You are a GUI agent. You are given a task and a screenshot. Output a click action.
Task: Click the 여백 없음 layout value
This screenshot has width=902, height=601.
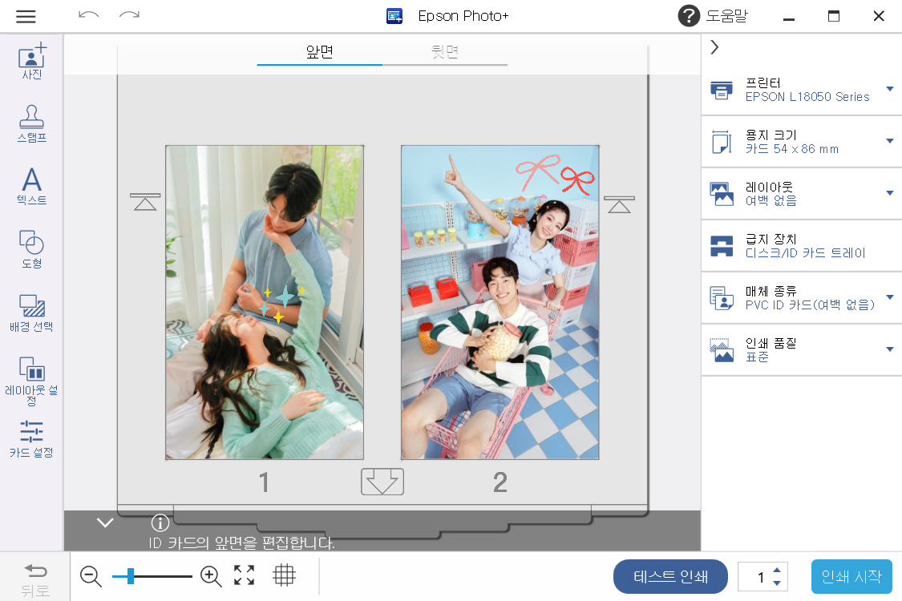tap(771, 200)
